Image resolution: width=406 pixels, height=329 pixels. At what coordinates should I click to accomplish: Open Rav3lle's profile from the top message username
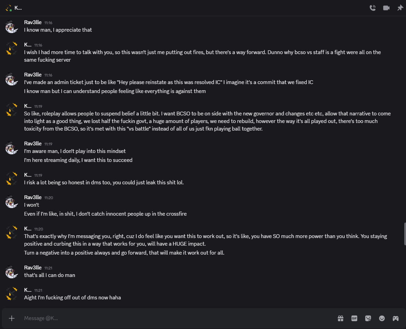click(33, 22)
